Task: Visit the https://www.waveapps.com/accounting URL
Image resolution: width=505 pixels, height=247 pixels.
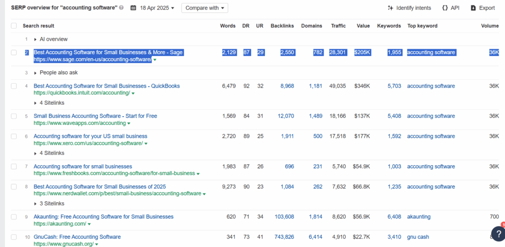Action: tap(79, 123)
